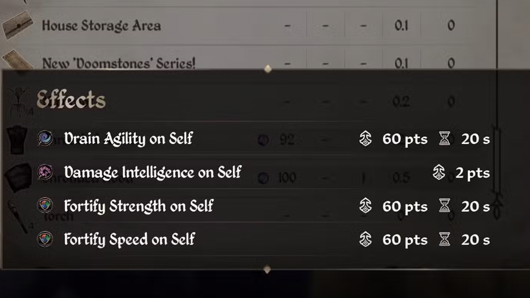This screenshot has width=530, height=298.
Task: Click magnitude icon in Drain Agility row
Action: pos(365,139)
